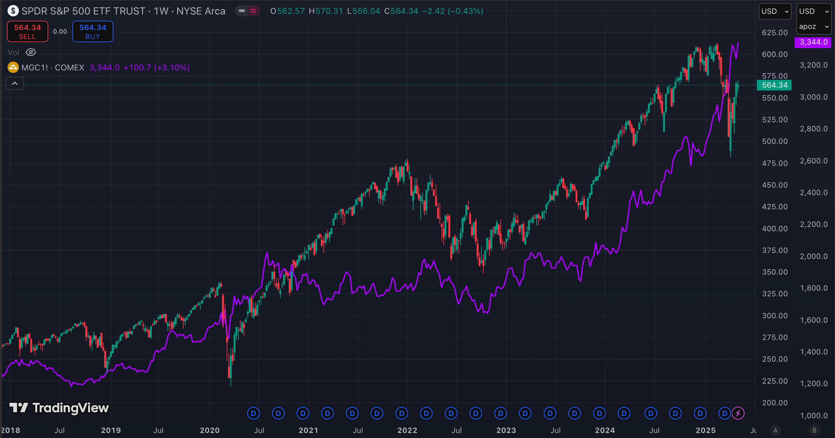Screen dimensions: 835x438
Task: Click the purple 3,344.0 price label
Action: [813, 42]
